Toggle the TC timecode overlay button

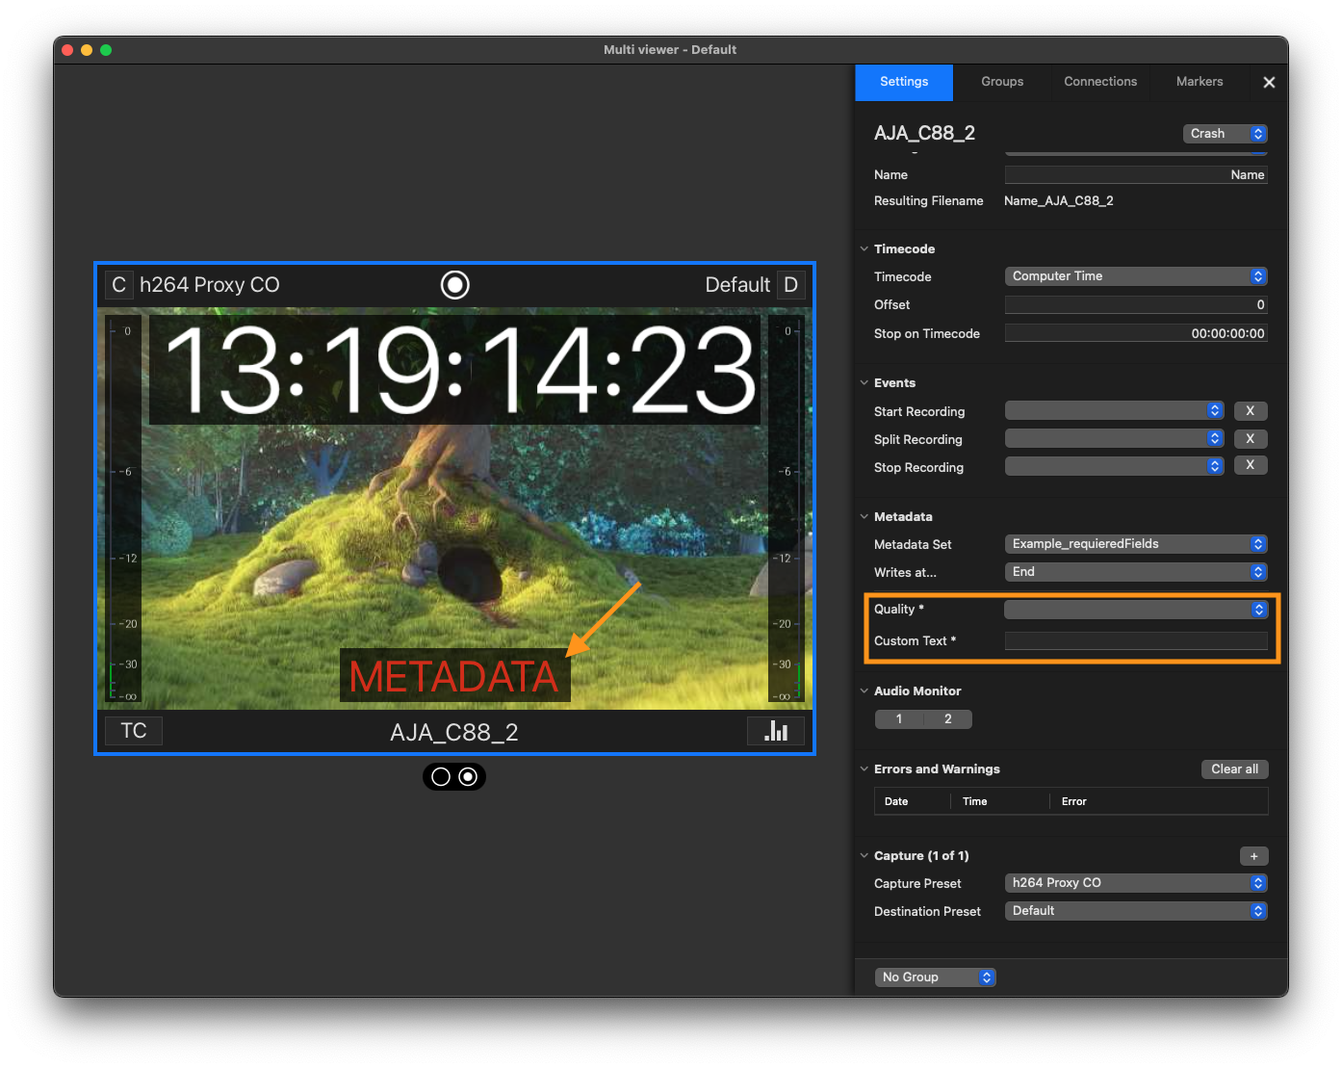tap(134, 731)
